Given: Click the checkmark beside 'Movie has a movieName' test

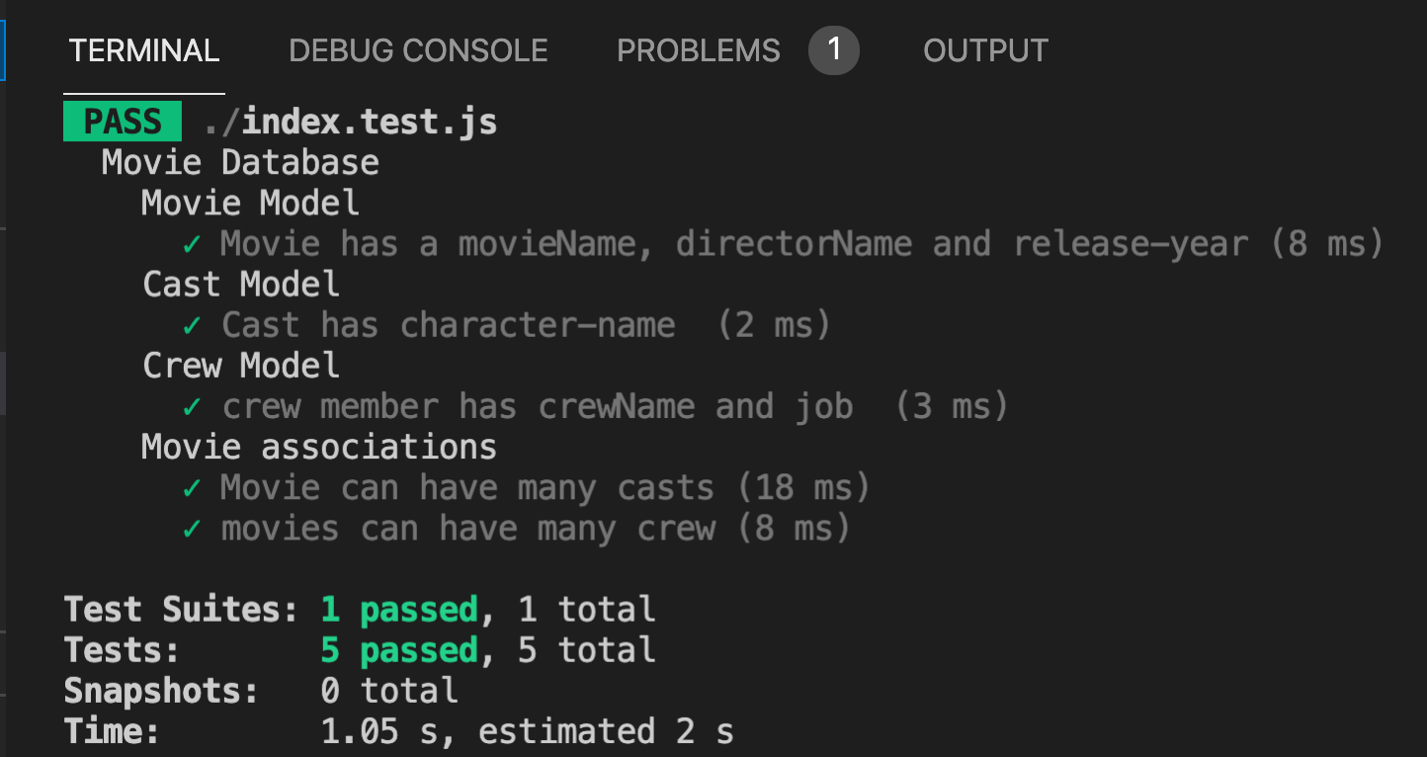Looking at the screenshot, I should [x=190, y=243].
